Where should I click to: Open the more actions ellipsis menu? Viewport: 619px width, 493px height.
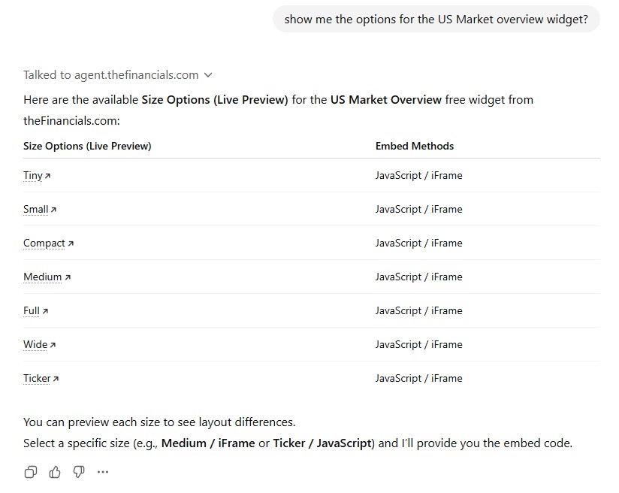[x=103, y=472]
